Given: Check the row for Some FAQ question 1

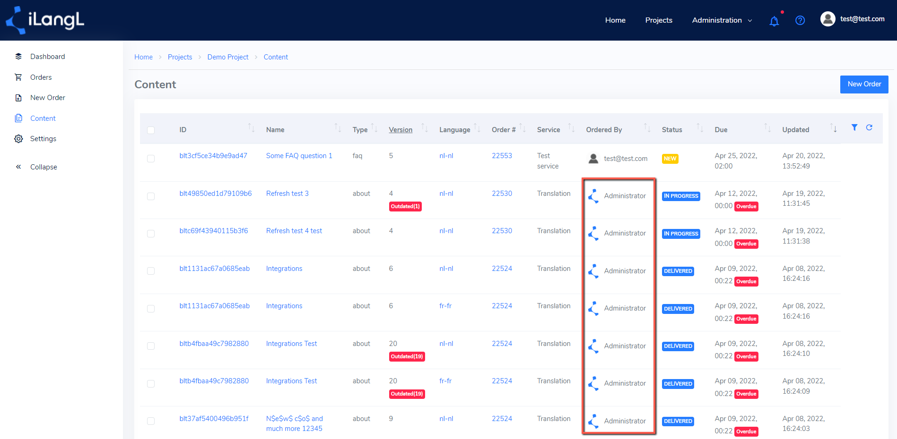Looking at the screenshot, I should coord(151,159).
